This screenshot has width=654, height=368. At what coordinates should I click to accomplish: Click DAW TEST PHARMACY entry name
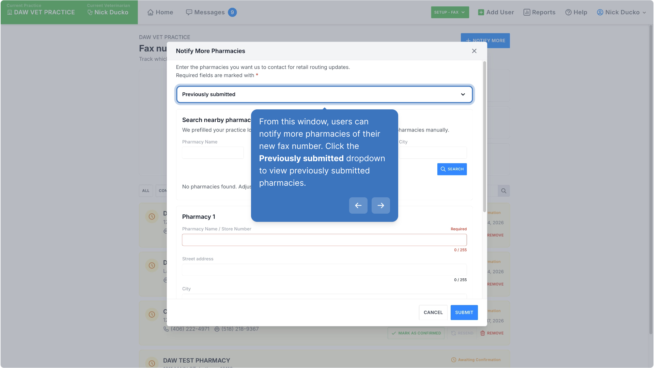(x=197, y=361)
